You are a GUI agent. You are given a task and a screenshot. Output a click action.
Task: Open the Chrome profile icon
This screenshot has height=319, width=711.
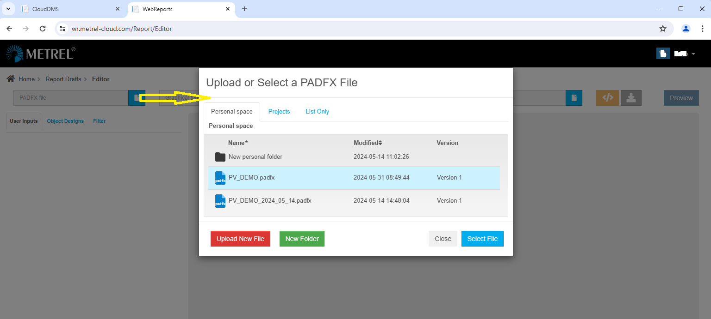[x=686, y=29]
